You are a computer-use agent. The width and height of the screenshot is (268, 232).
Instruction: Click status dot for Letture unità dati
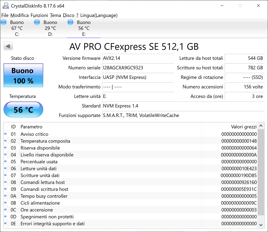pos(5,168)
